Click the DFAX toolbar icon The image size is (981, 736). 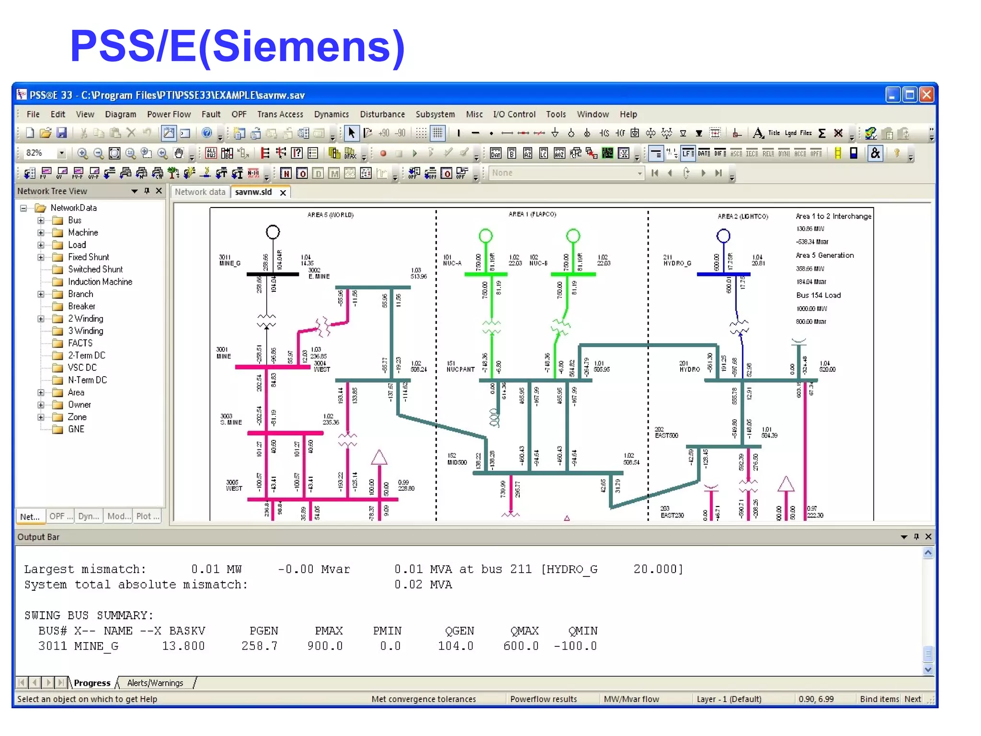pyautogui.click(x=351, y=153)
